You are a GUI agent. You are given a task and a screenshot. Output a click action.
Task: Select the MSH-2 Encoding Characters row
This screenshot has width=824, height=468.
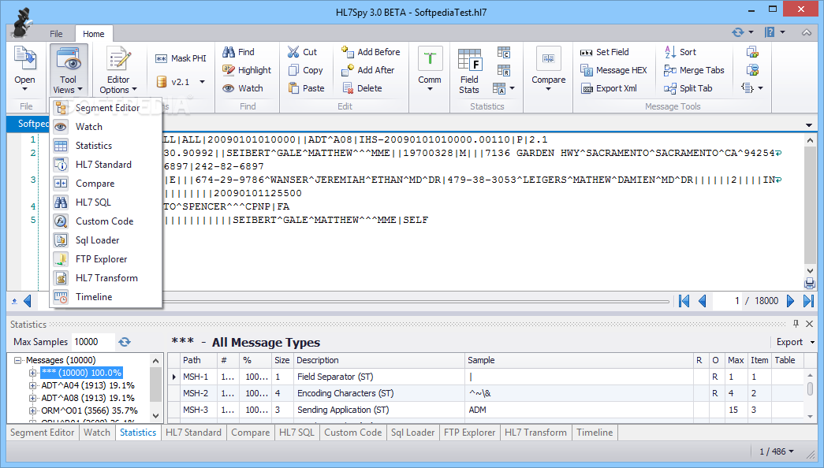coord(486,393)
